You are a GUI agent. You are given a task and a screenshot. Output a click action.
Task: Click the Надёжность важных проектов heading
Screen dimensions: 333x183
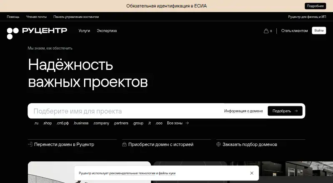(x=88, y=73)
